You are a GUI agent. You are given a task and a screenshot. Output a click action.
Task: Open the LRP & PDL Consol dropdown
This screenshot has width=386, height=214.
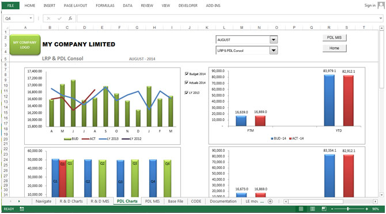coord(274,51)
